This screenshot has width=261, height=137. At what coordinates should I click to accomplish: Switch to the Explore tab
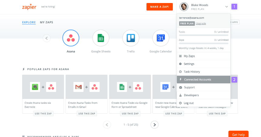pos(29,22)
